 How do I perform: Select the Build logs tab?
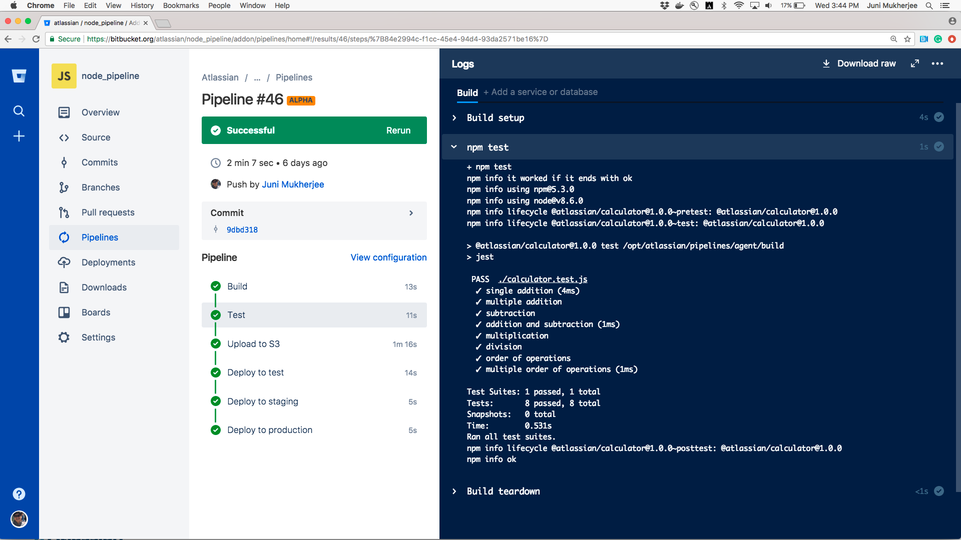pos(467,92)
